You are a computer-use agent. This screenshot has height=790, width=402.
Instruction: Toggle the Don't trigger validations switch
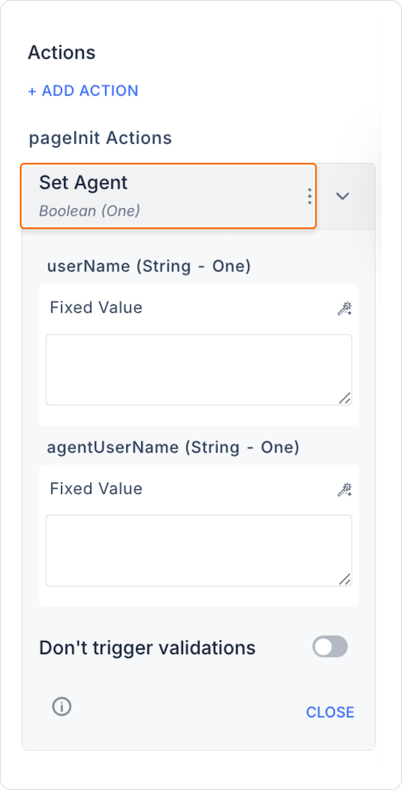330,647
